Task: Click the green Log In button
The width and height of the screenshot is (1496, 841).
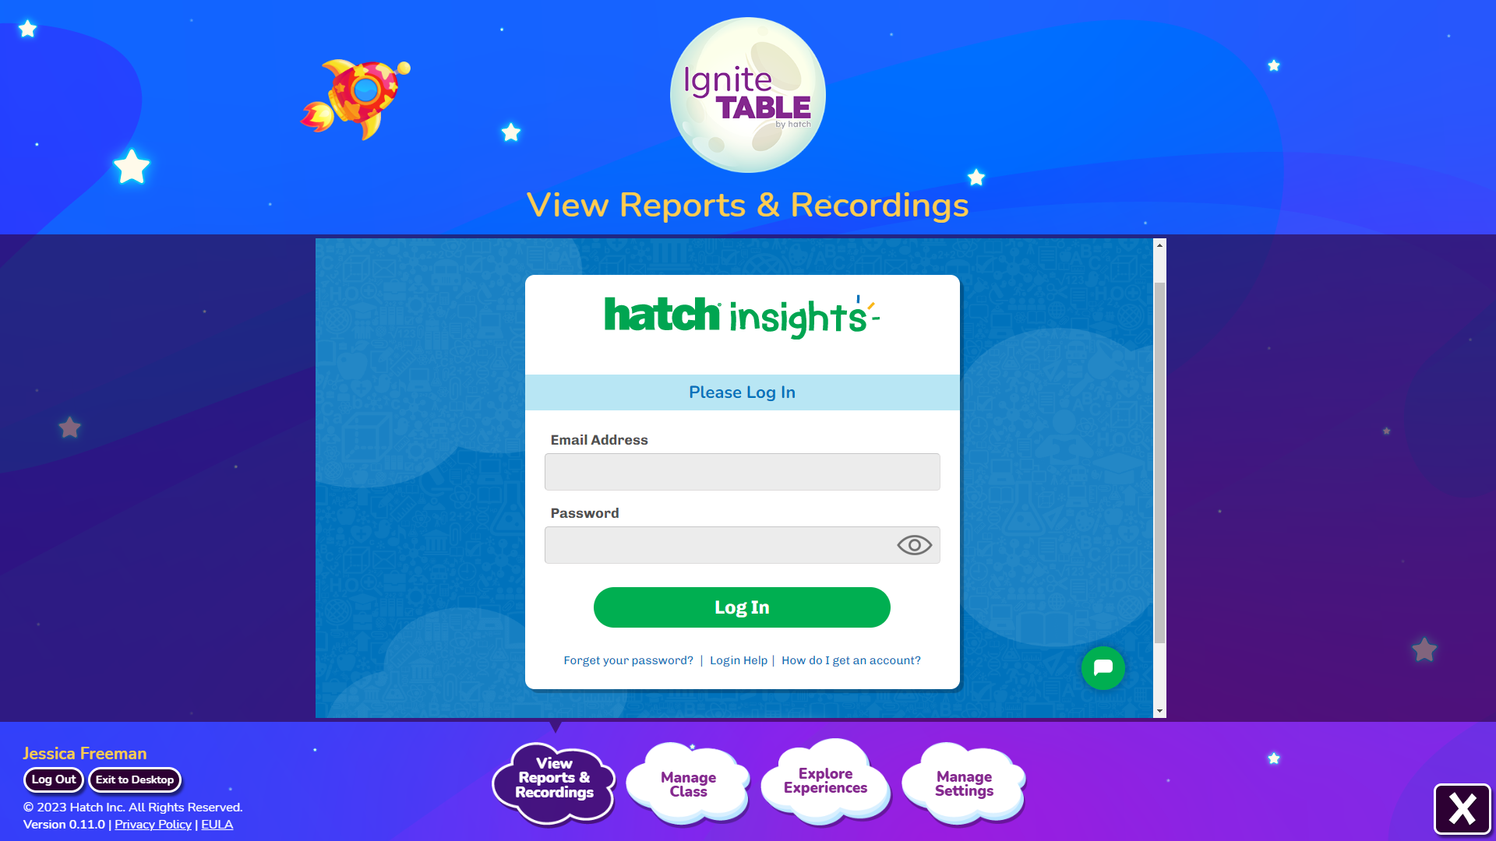Action: [x=742, y=607]
